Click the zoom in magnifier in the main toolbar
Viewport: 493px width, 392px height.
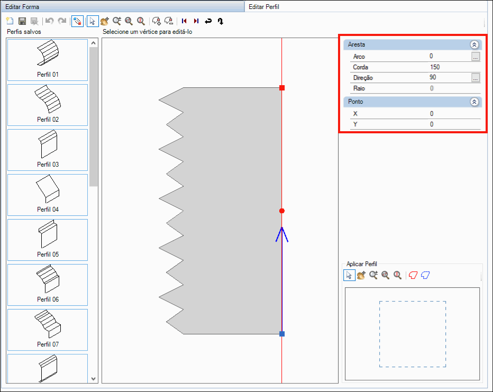click(x=117, y=21)
